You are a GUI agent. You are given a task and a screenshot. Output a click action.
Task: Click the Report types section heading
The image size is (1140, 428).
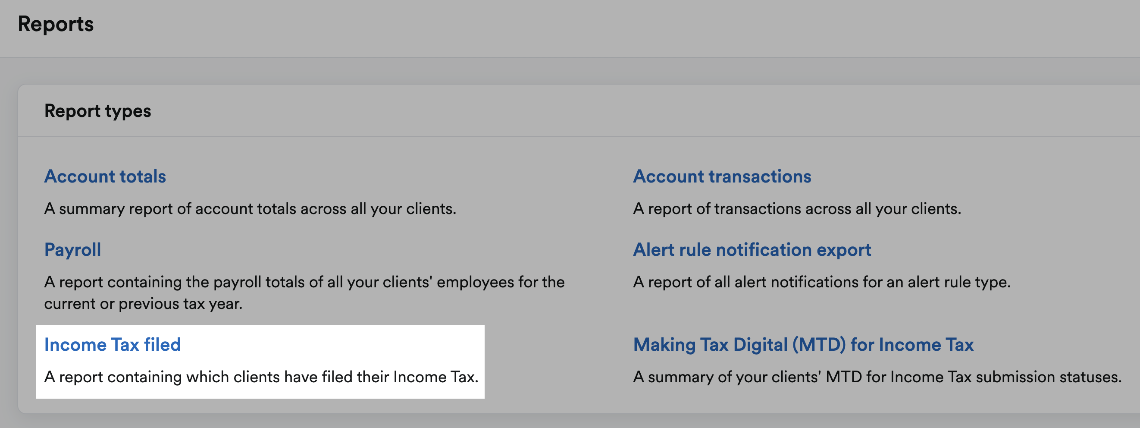pyautogui.click(x=98, y=111)
